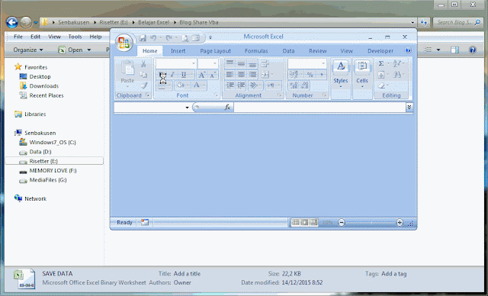The image size is (488, 296).
Task: Toggle Bottom Align in Alignment group
Action: (x=252, y=64)
